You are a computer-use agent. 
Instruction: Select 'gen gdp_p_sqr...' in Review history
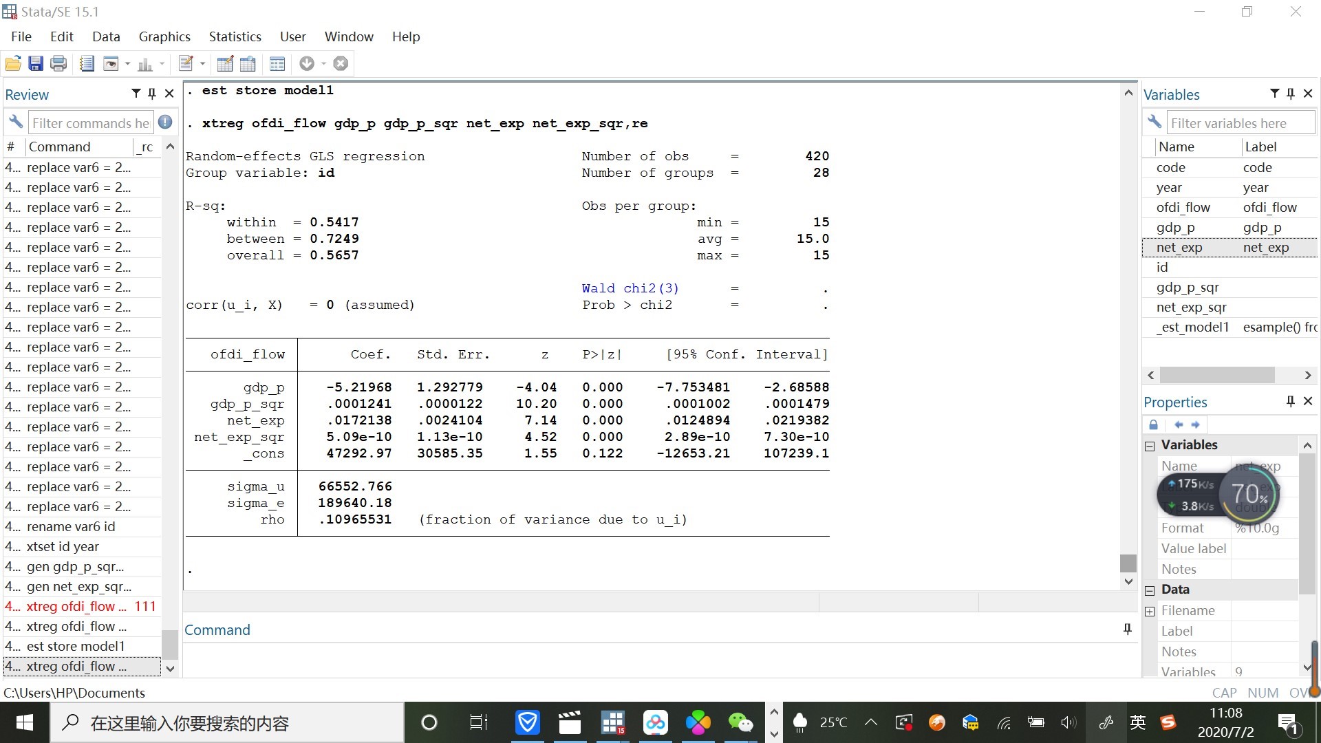pyautogui.click(x=82, y=566)
